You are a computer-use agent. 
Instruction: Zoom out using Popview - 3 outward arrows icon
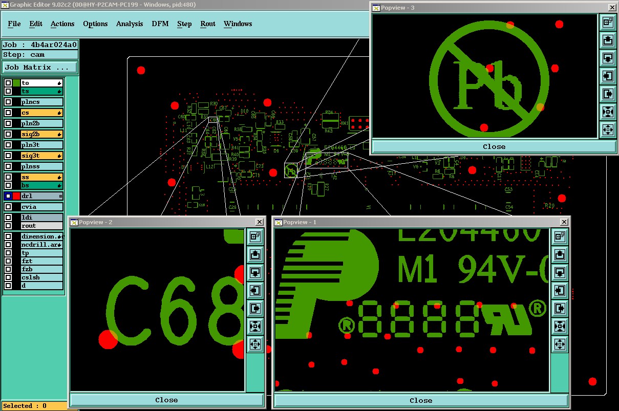(608, 130)
